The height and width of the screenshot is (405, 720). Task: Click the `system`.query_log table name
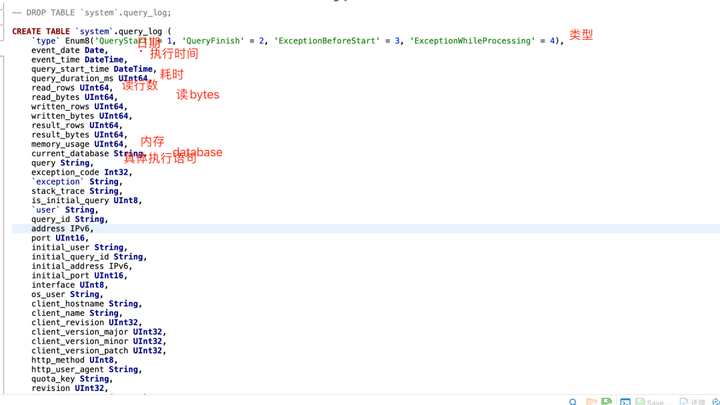[119, 31]
